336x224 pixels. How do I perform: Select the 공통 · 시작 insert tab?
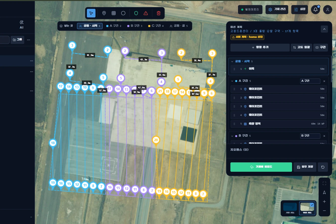click(90, 26)
